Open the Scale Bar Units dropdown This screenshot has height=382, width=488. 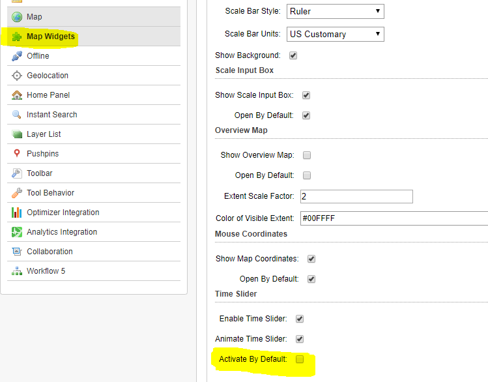pyautogui.click(x=335, y=35)
